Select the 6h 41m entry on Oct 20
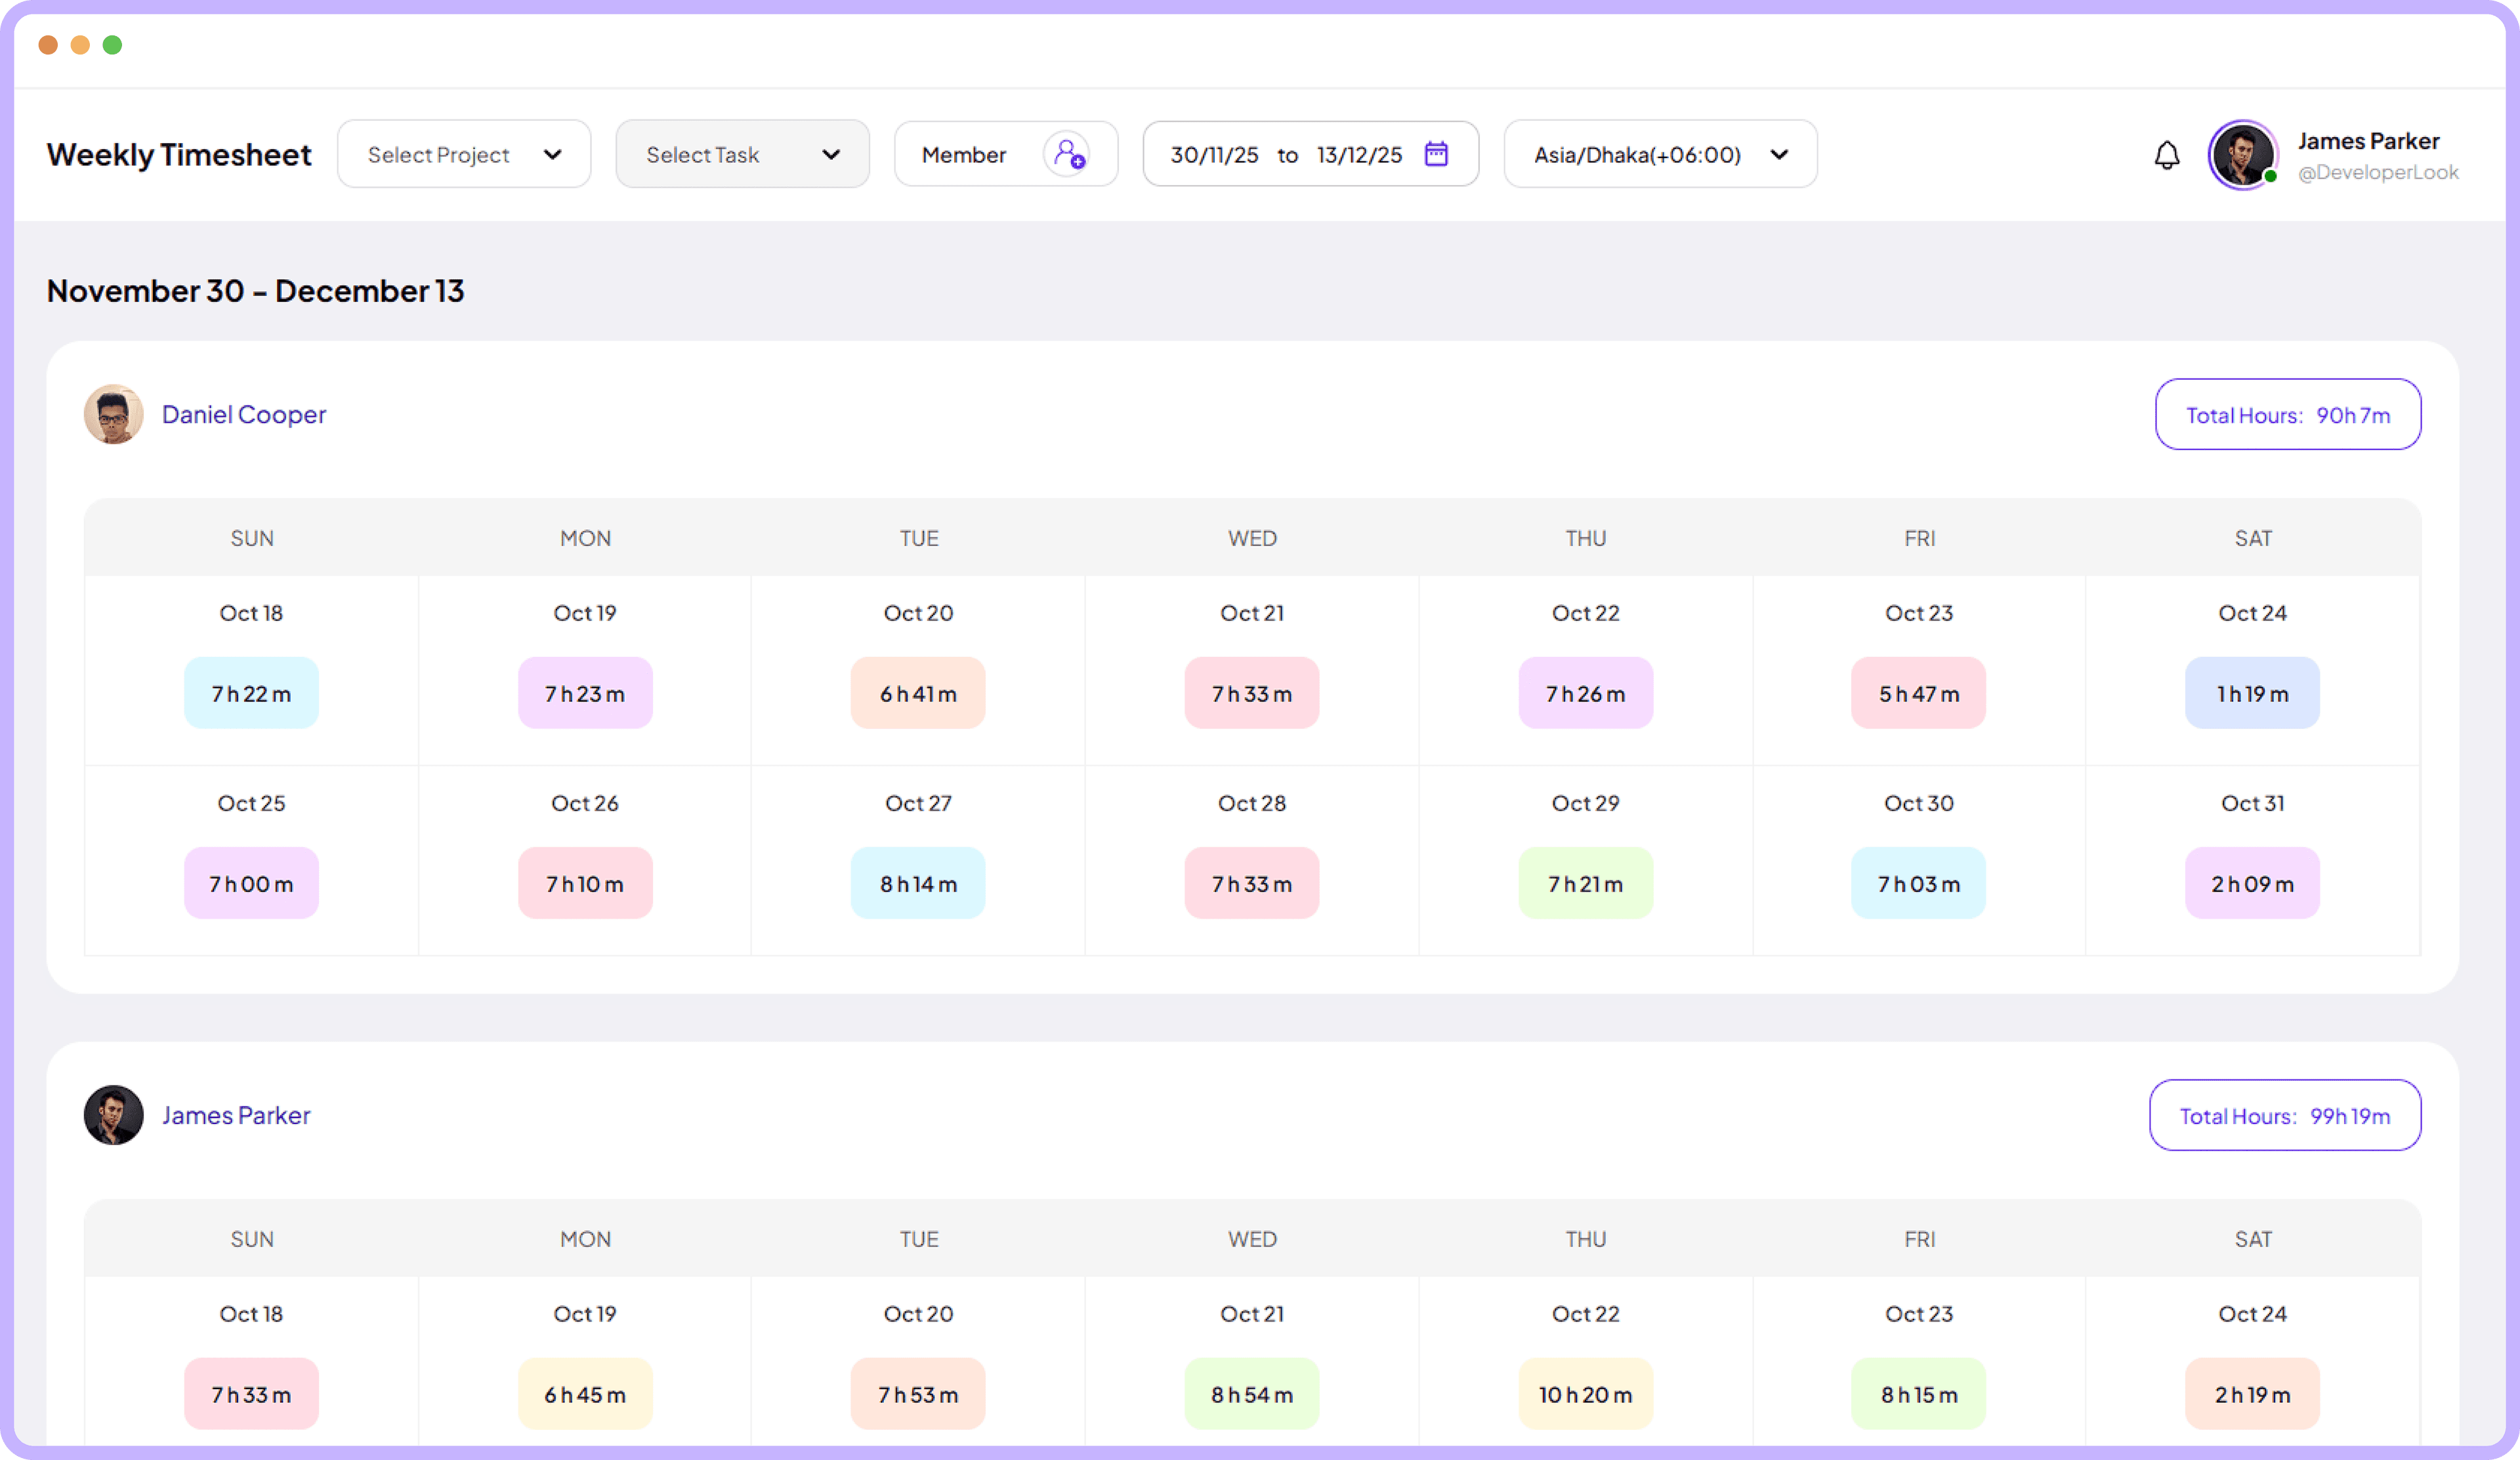2520x1460 pixels. pyautogui.click(x=918, y=692)
